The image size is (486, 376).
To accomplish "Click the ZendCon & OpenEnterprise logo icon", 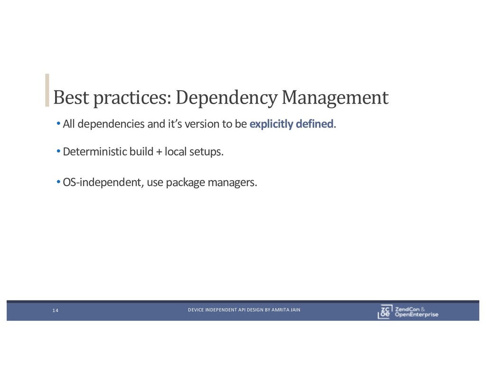I will point(385,311).
